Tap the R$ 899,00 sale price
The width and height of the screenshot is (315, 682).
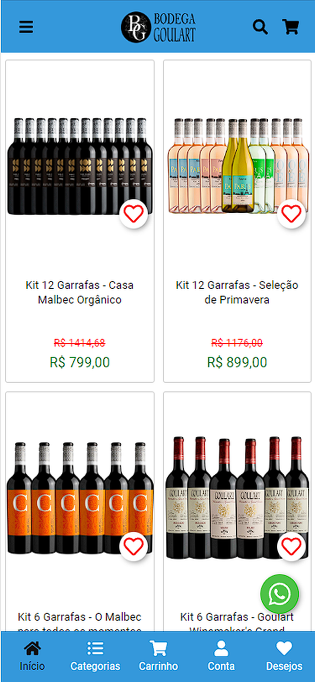coord(236,362)
